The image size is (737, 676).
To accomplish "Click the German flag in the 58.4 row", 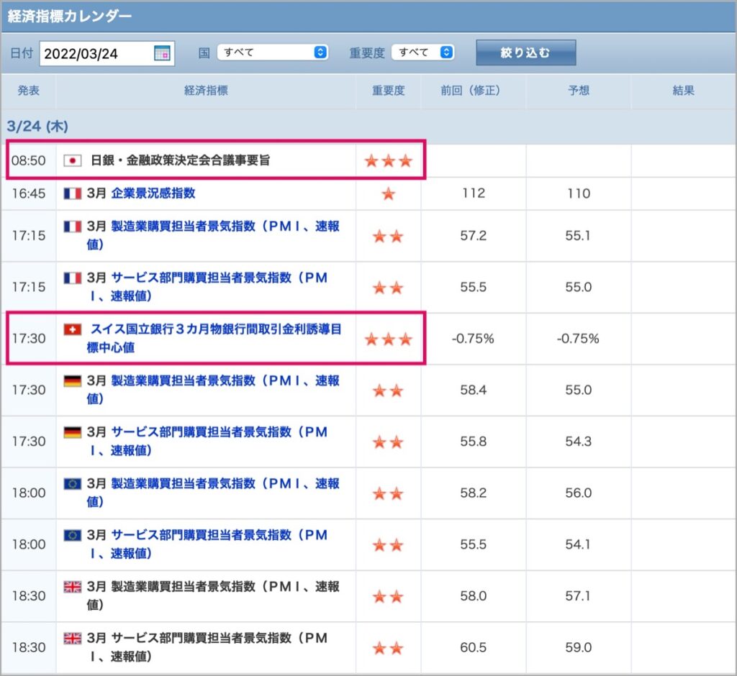I will [73, 380].
